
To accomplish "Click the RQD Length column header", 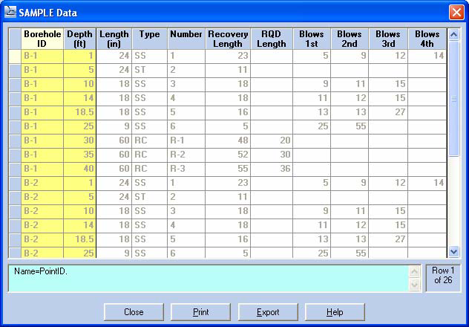I will [x=272, y=39].
